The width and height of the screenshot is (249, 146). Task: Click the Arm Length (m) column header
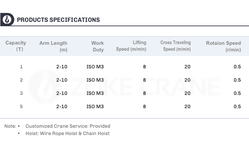tap(53, 46)
